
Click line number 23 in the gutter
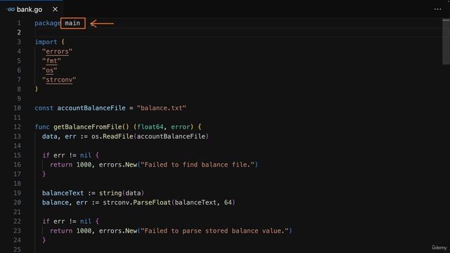click(x=17, y=231)
